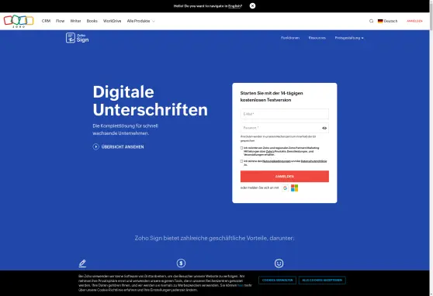Click Übersicht ansehen link
The height and width of the screenshot is (296, 433).
pos(123,146)
